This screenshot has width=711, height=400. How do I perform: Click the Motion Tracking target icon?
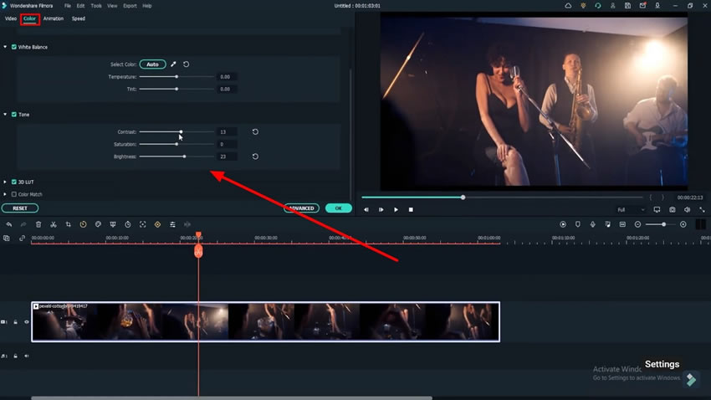tap(143, 224)
